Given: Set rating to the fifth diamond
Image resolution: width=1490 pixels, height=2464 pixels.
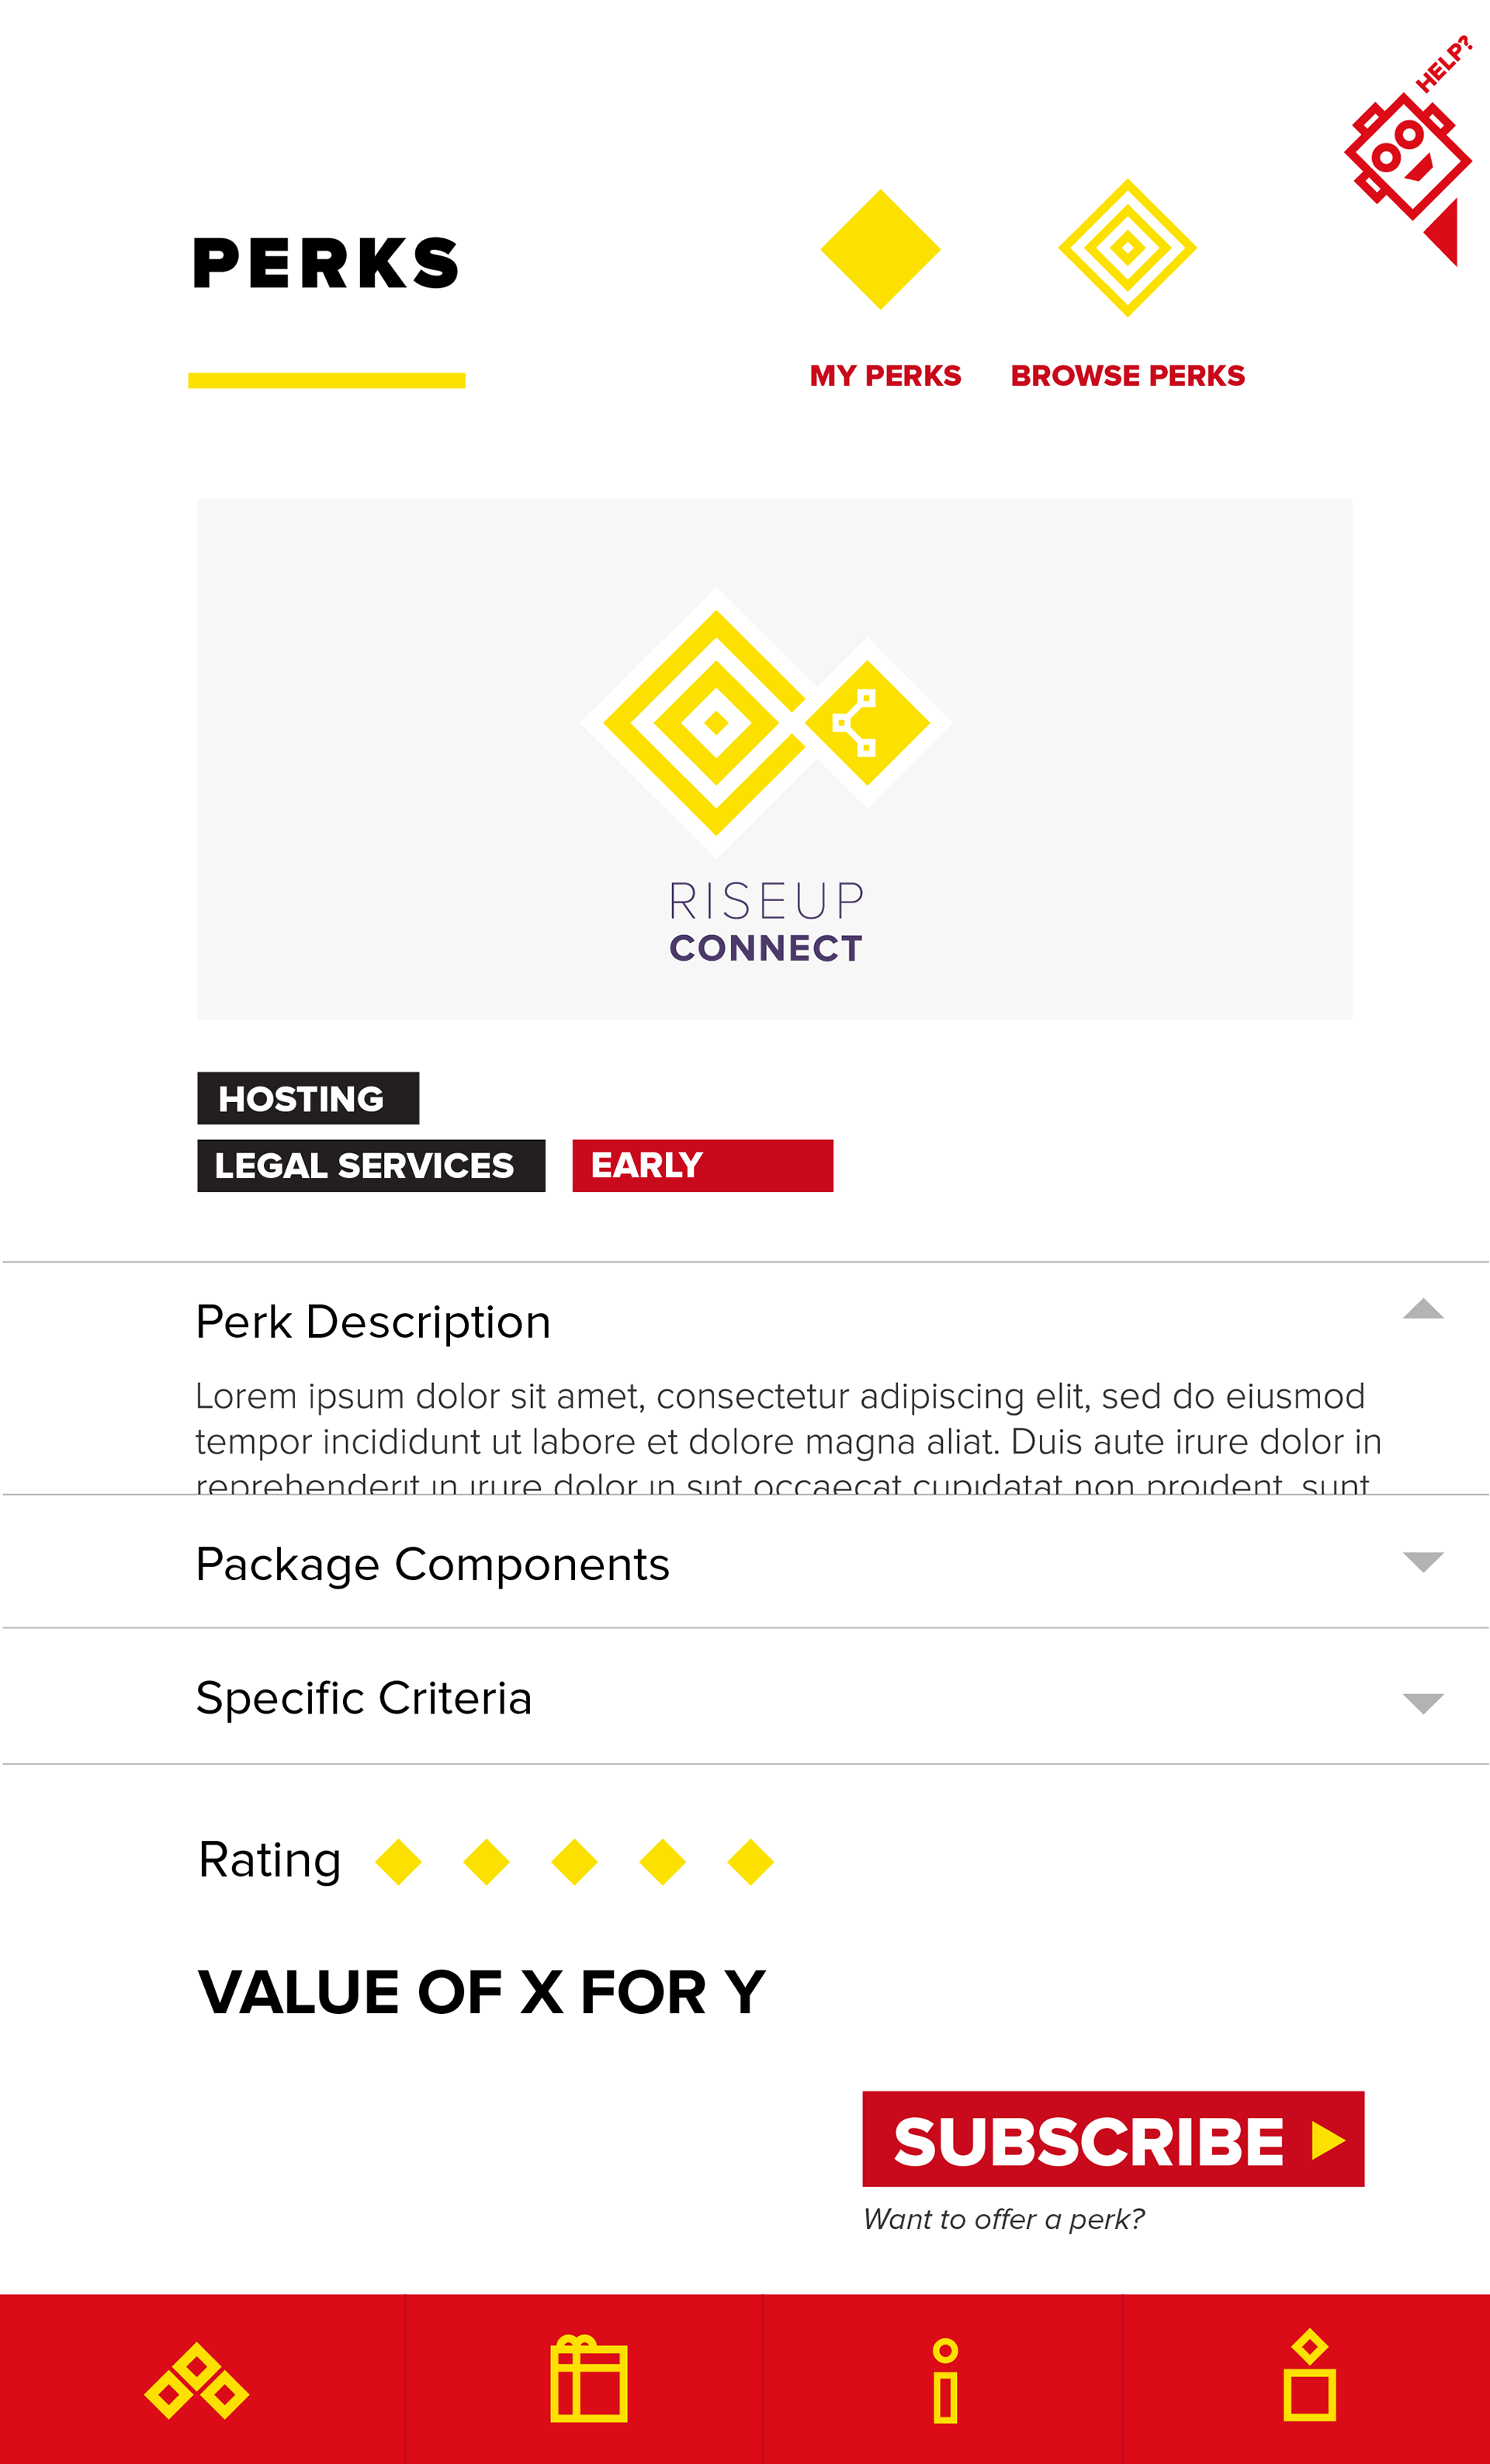Looking at the screenshot, I should pos(750,1862).
